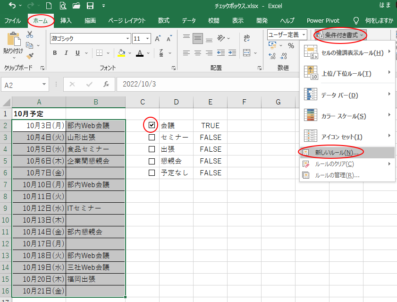Open the fill color dropdown arrow
397x302 pixels.
130,53
